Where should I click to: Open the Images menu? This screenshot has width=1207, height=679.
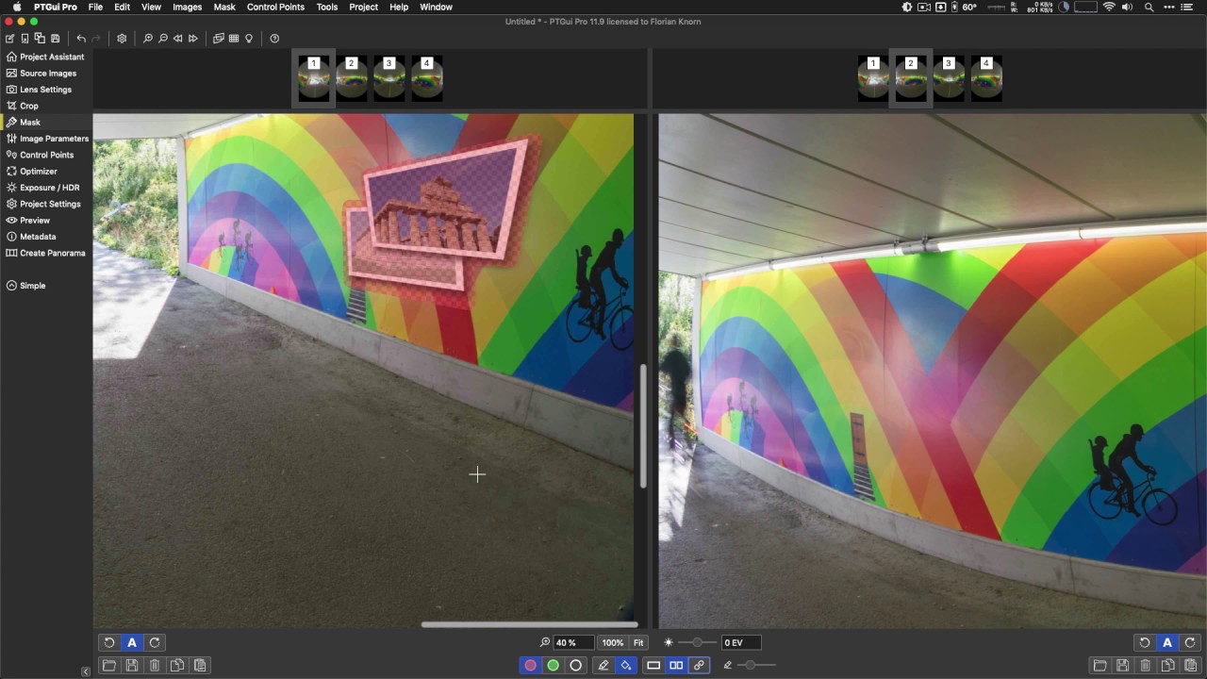click(x=187, y=7)
